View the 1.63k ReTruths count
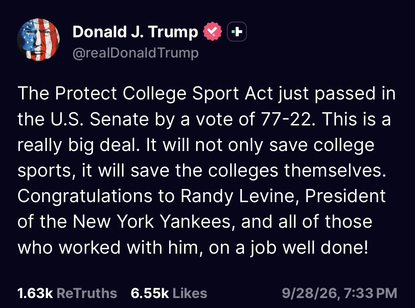 pyautogui.click(x=35, y=293)
